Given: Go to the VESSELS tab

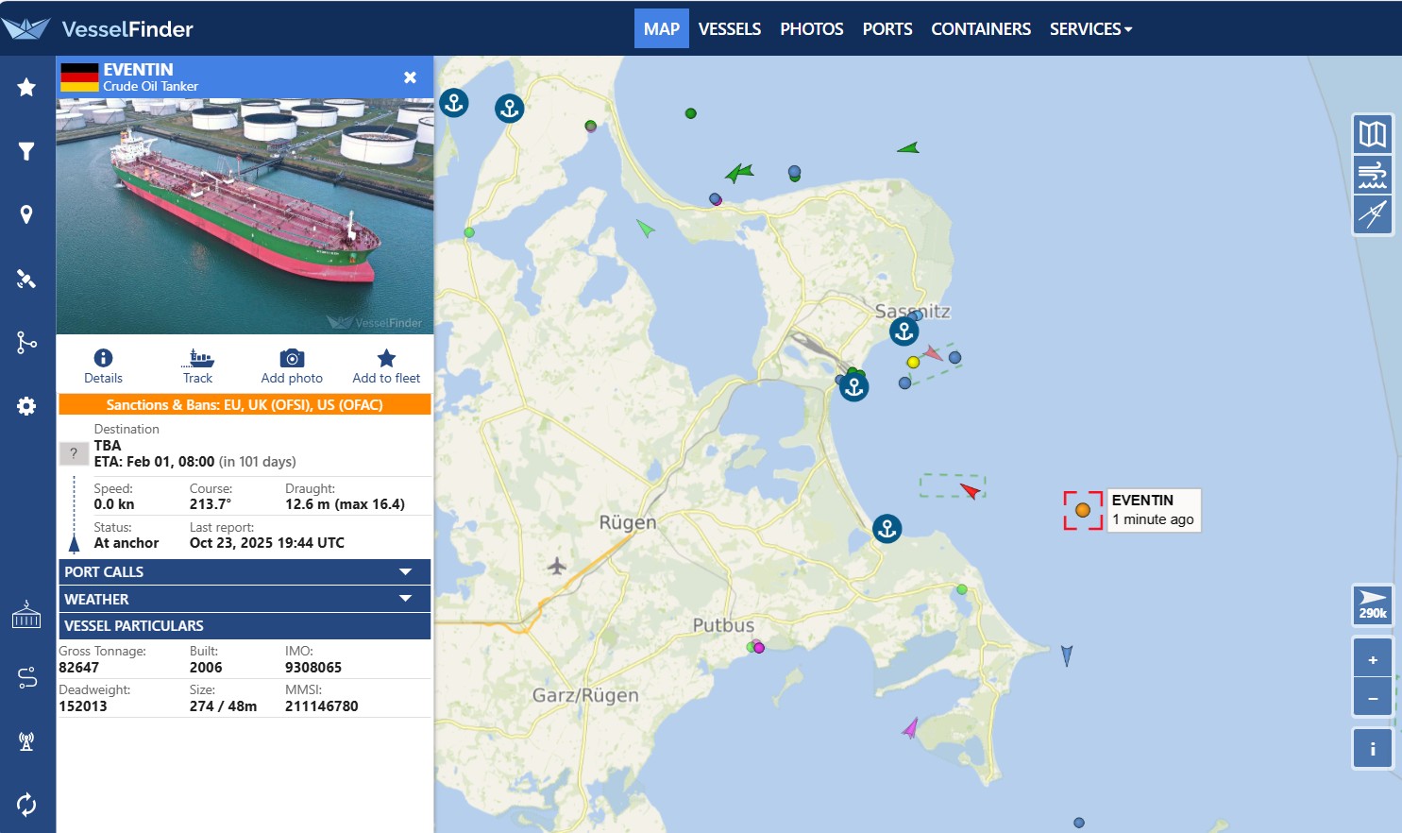Looking at the screenshot, I should click(x=729, y=29).
